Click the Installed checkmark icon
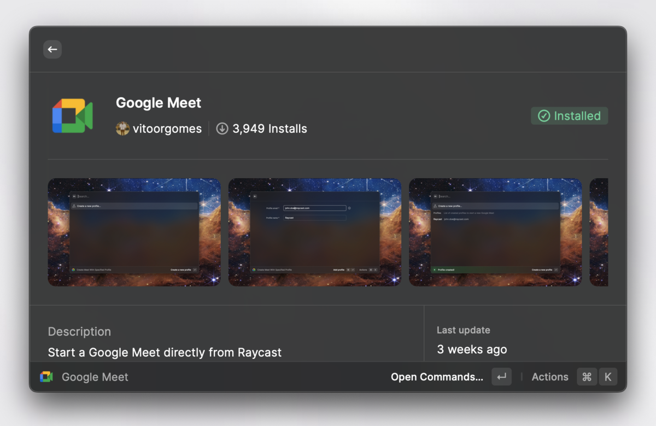The height and width of the screenshot is (426, 656). [544, 116]
